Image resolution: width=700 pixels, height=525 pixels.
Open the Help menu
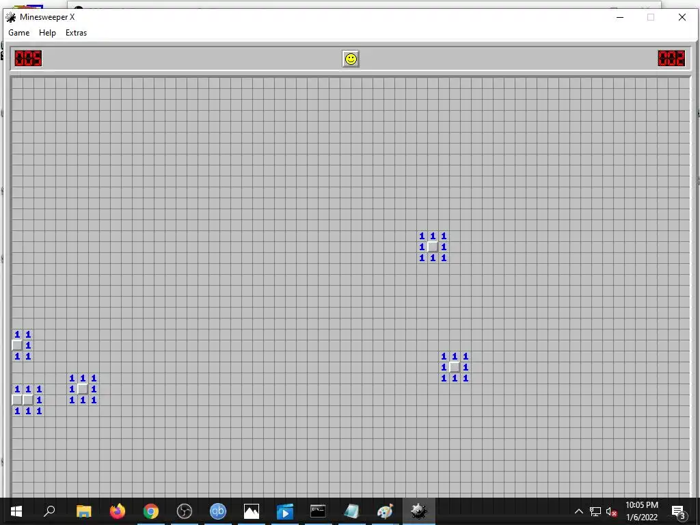[x=47, y=33]
